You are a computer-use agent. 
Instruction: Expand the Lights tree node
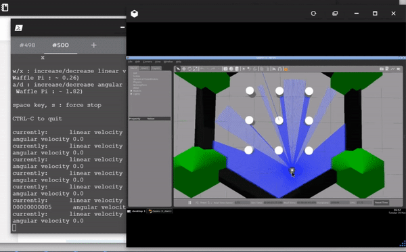pos(131,93)
